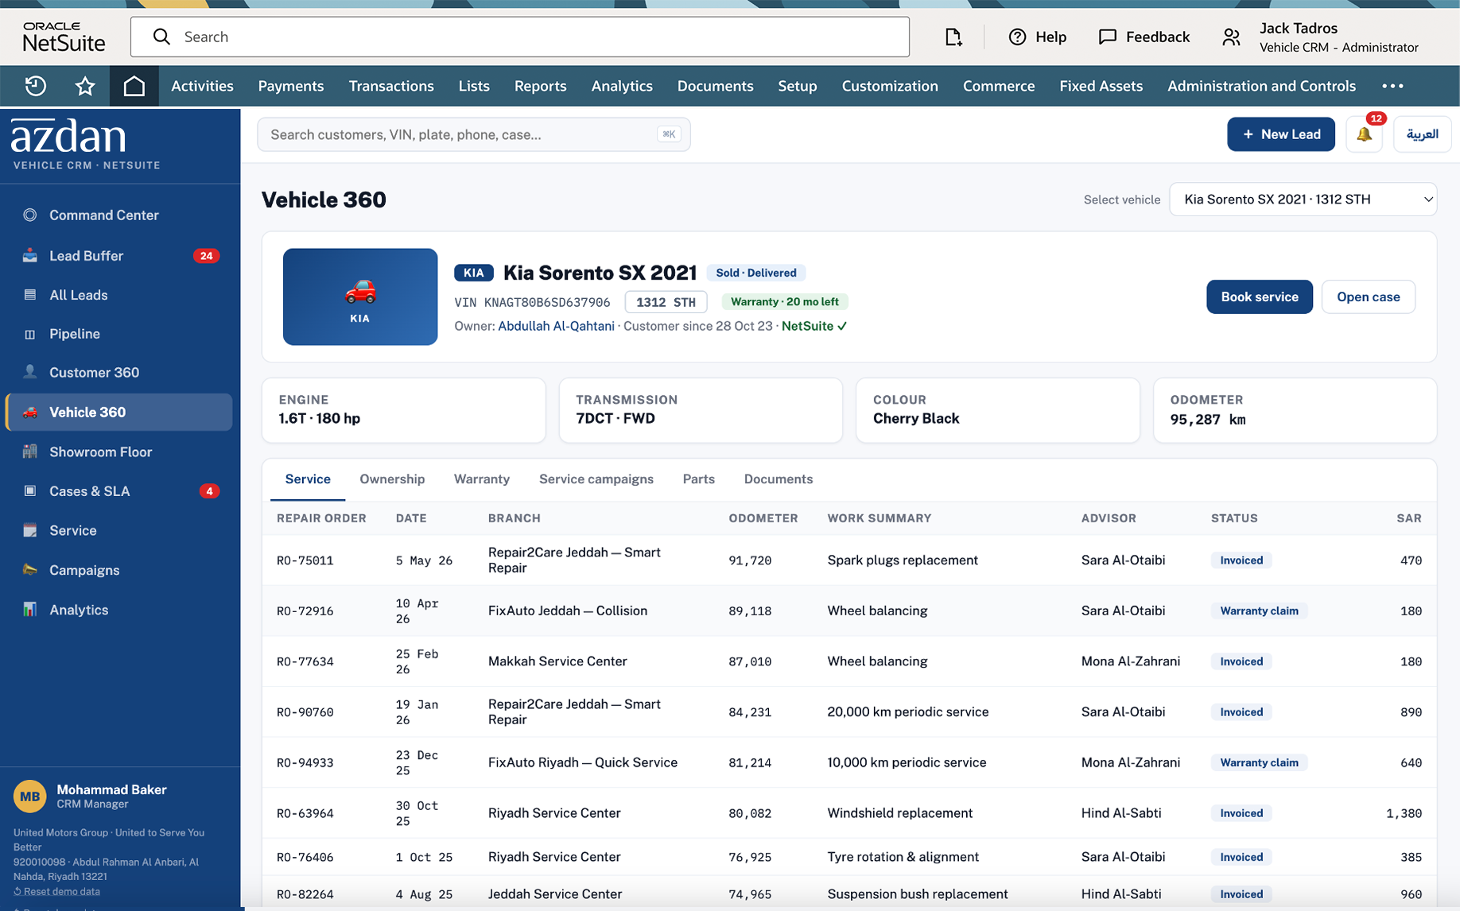1460x911 pixels.
Task: Click the Warranty claim status for RO-72916
Action: pos(1259,611)
